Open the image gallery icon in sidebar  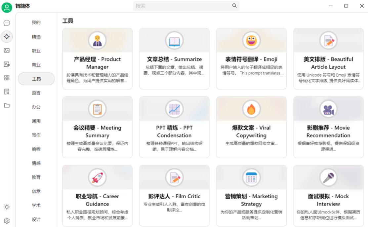pos(7,50)
